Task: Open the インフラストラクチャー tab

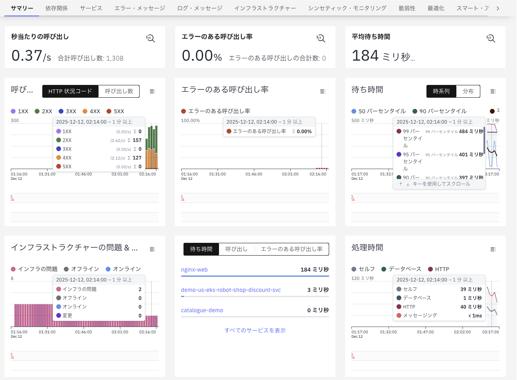Action: point(265,8)
